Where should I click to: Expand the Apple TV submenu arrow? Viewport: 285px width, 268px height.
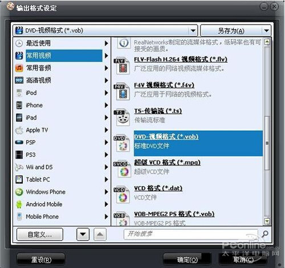pyautogui.click(x=107, y=130)
